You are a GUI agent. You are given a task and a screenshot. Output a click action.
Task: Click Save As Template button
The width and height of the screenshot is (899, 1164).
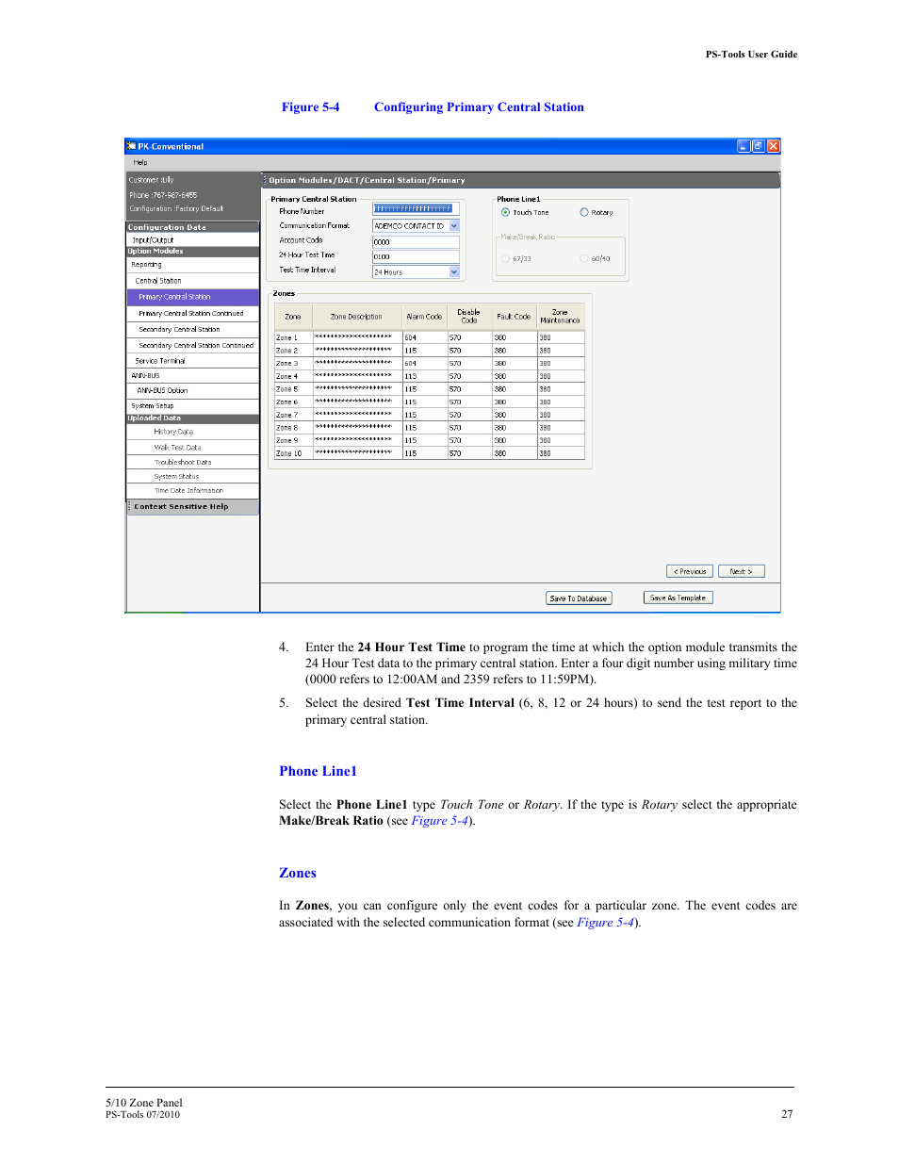[678, 598]
